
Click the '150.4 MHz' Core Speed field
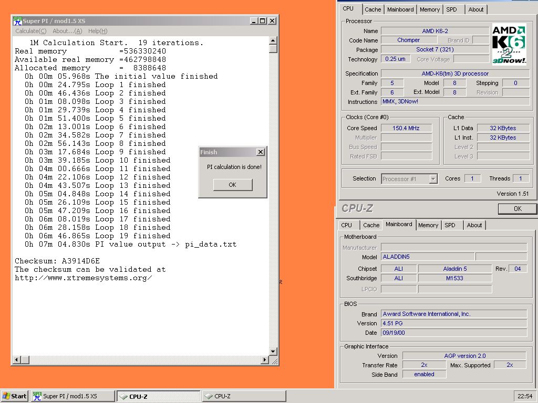click(406, 128)
